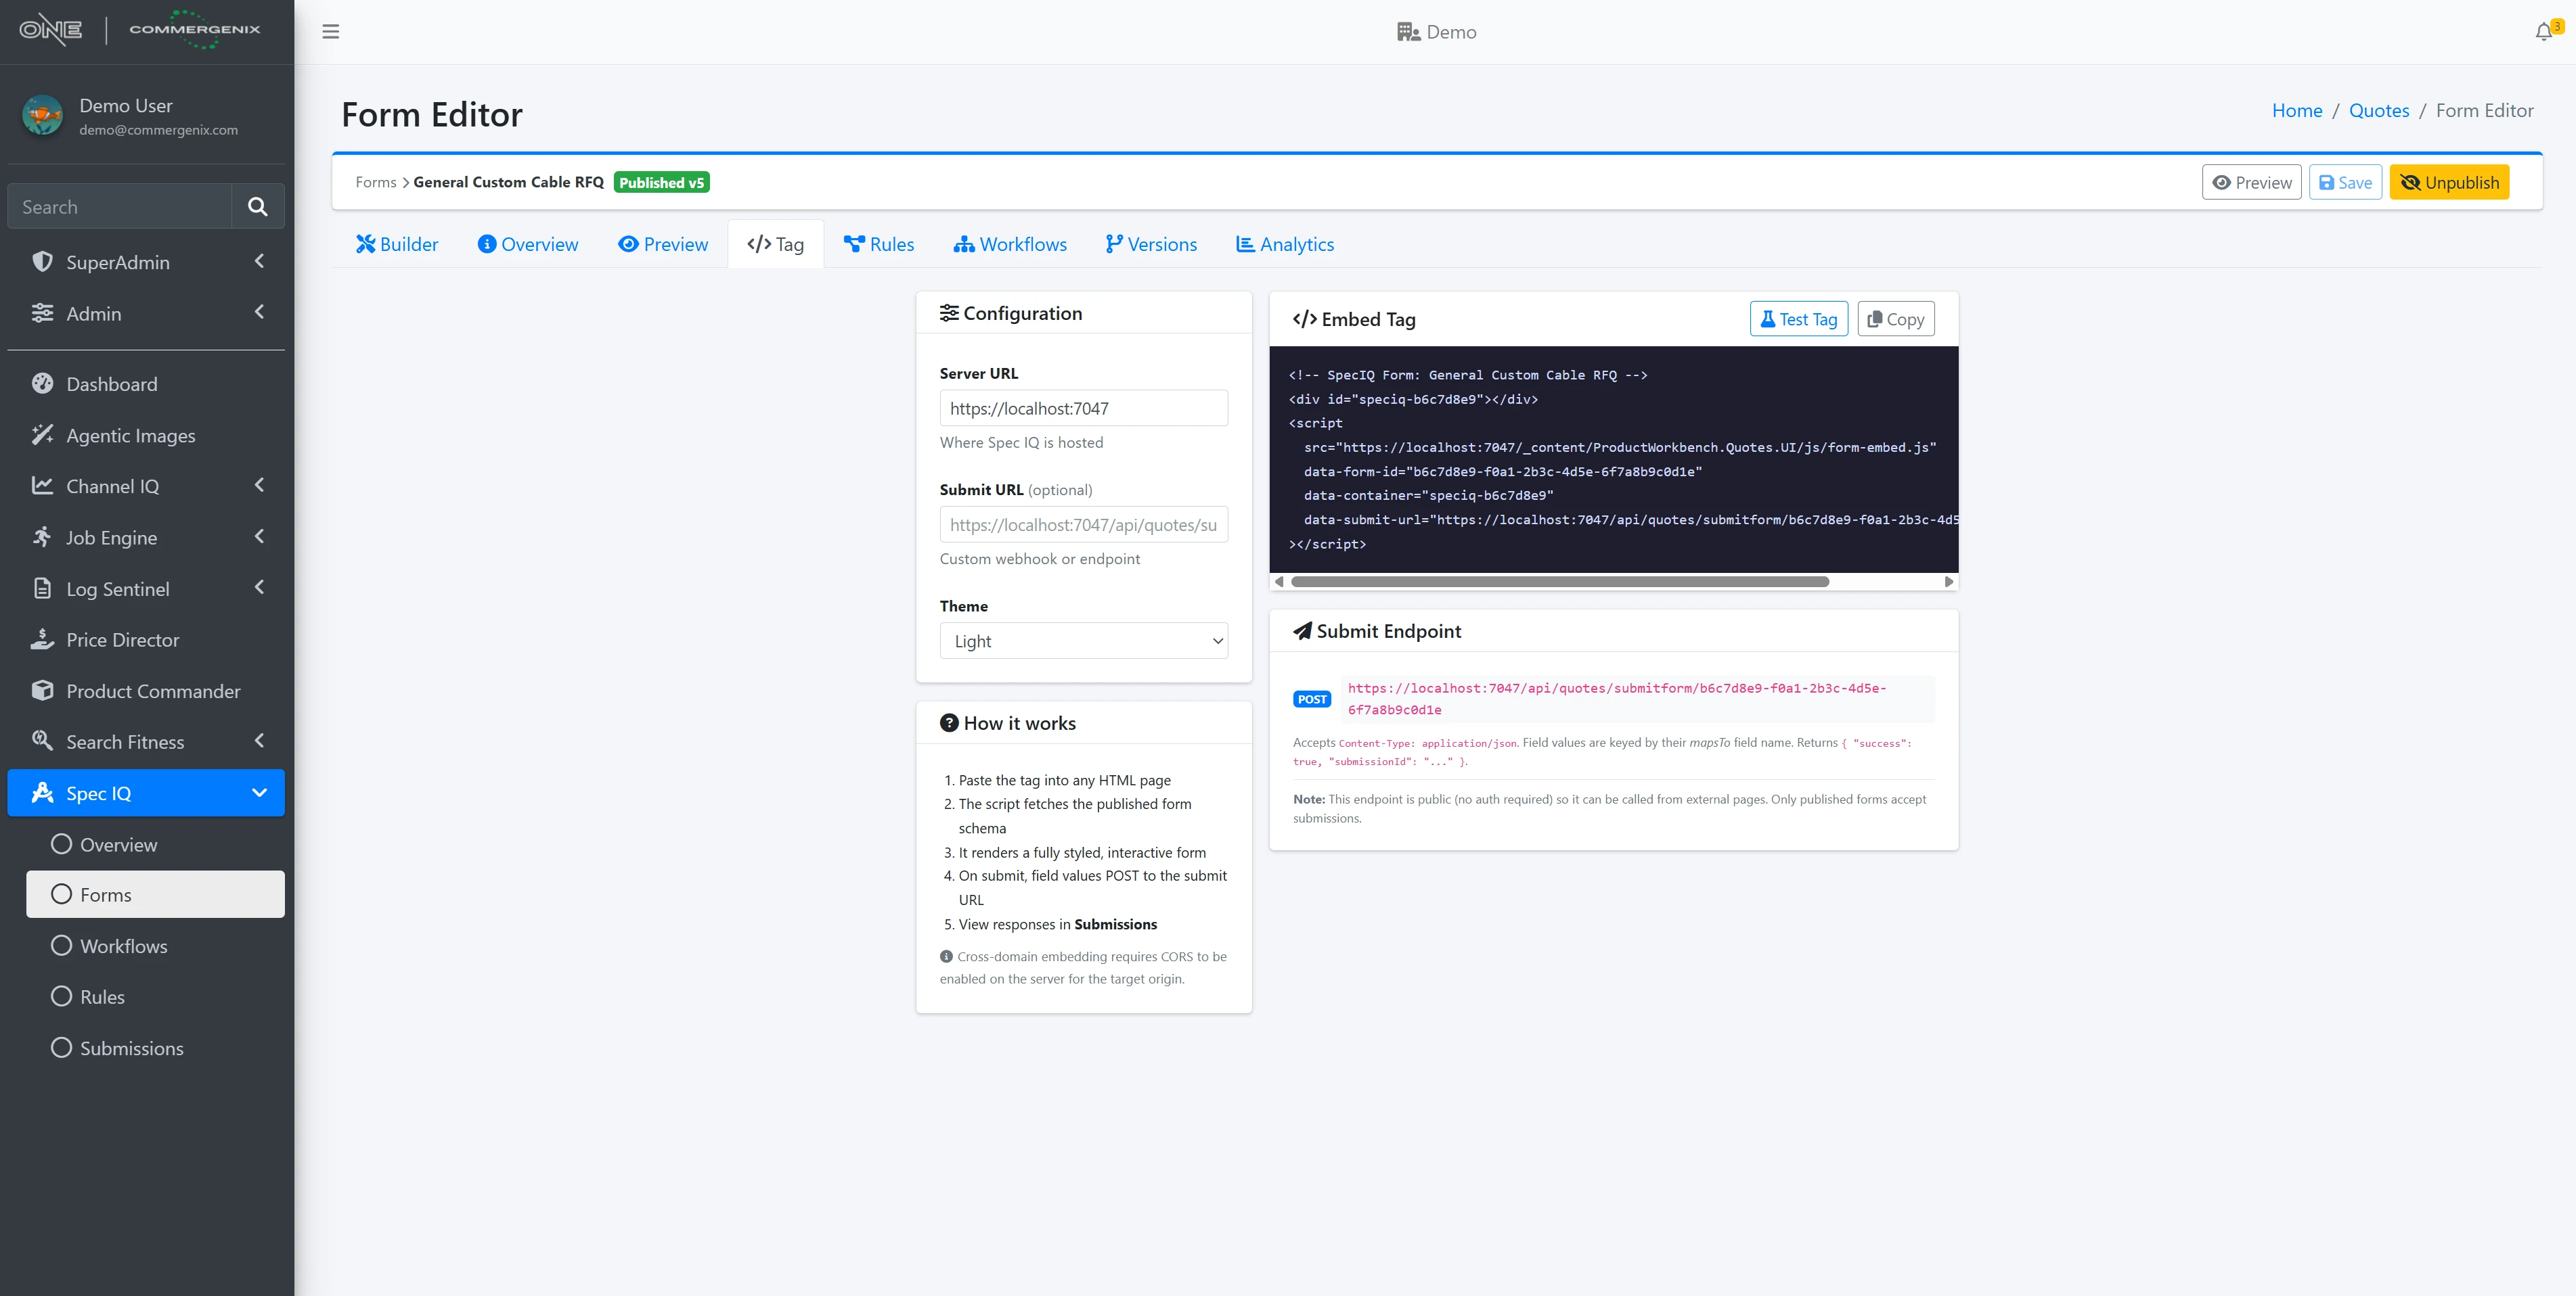2576x1296 pixels.
Task: Unpublish the form
Action: point(2449,183)
